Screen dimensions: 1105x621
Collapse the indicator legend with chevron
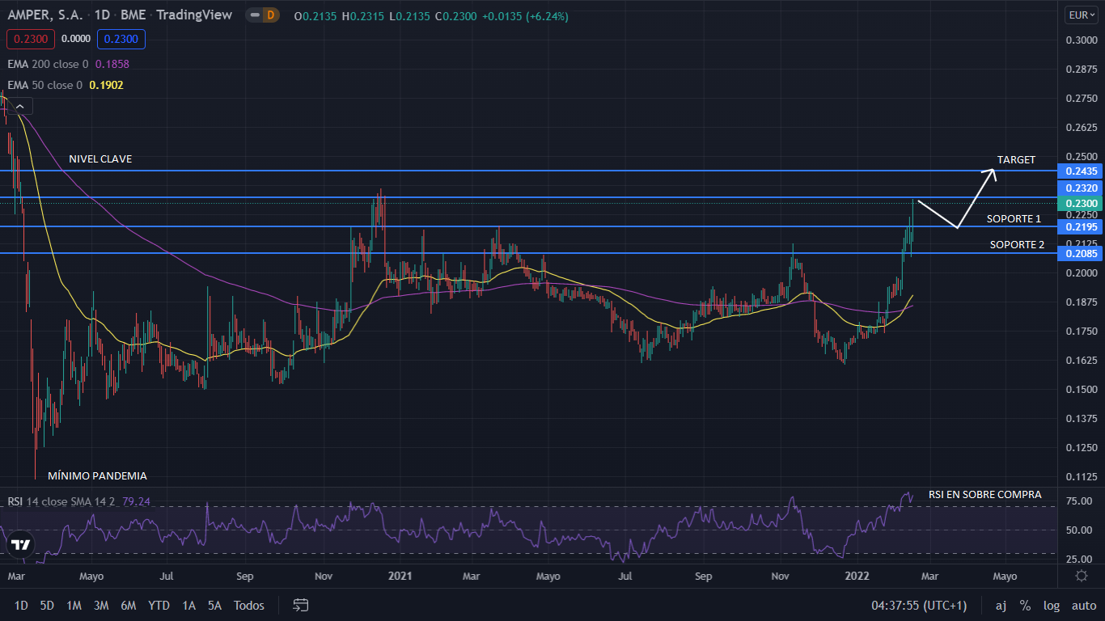click(19, 106)
